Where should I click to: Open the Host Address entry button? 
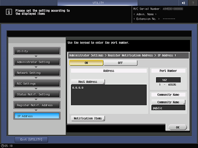(88, 82)
